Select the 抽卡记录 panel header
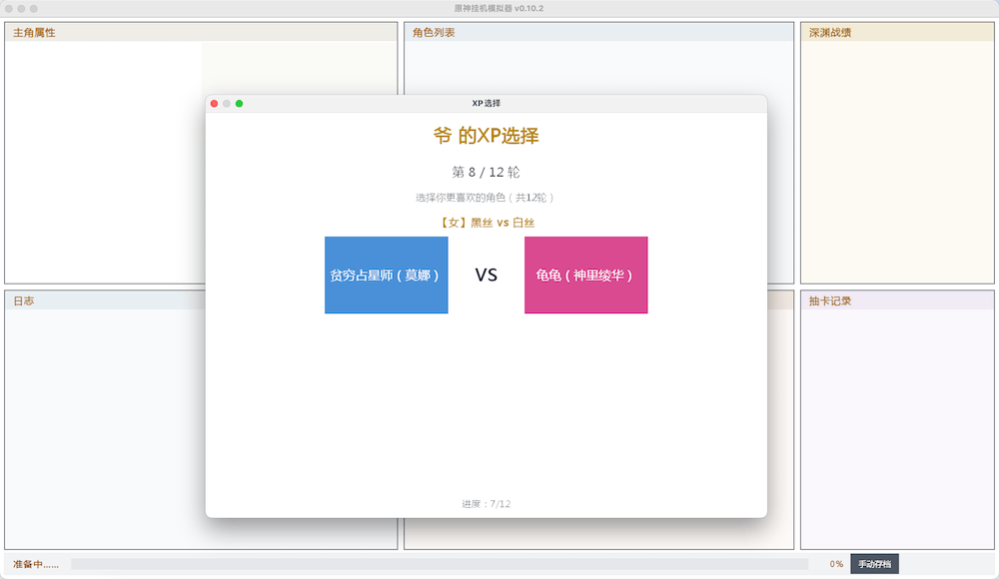 click(x=897, y=300)
